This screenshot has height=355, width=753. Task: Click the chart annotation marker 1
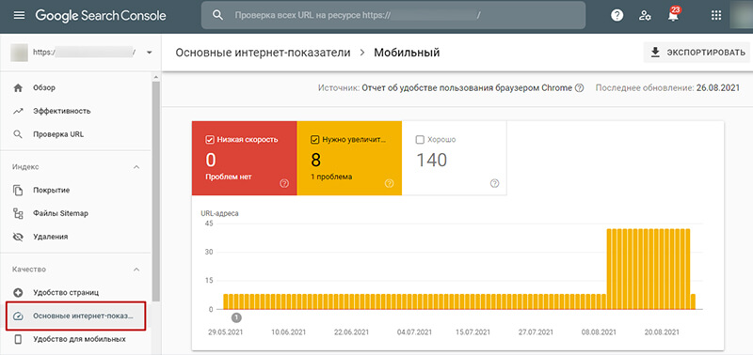tap(236, 317)
